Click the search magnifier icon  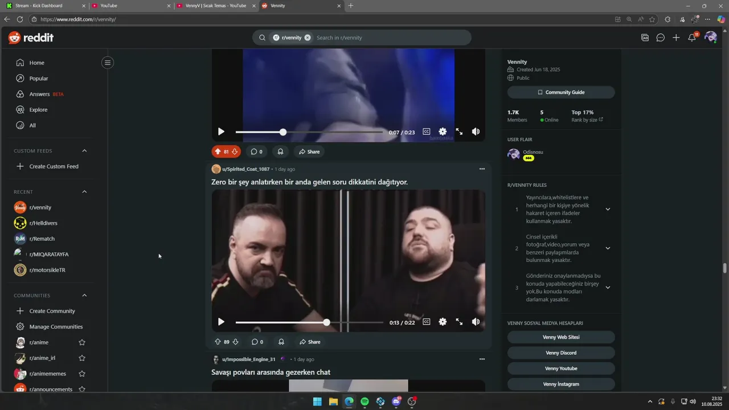tap(262, 38)
